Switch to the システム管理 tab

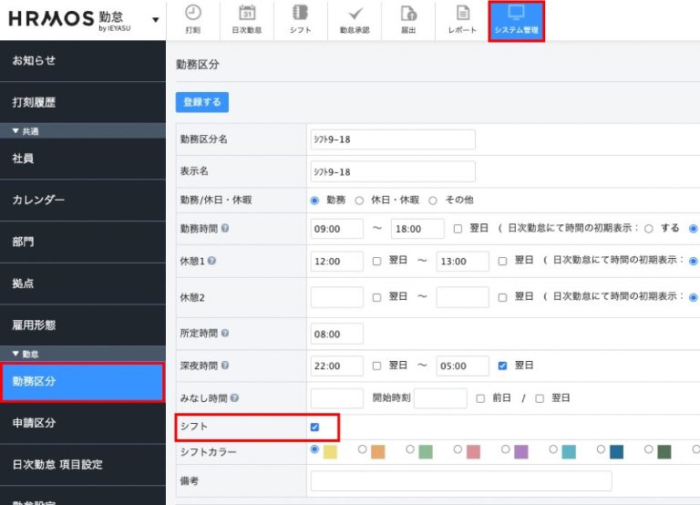516,21
